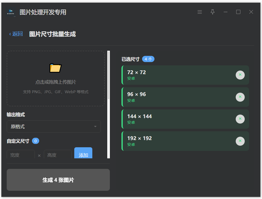
Task: Click the left panel vertical scrollbar
Action: click(109, 75)
